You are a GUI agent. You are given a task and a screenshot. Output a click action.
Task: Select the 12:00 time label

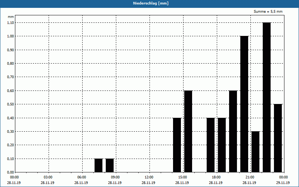tap(149, 177)
